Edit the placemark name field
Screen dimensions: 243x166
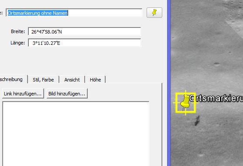(x=74, y=13)
